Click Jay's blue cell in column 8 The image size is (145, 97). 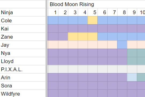[122, 45]
